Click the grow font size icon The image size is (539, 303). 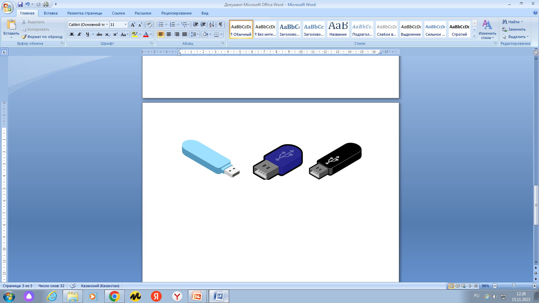(133, 25)
